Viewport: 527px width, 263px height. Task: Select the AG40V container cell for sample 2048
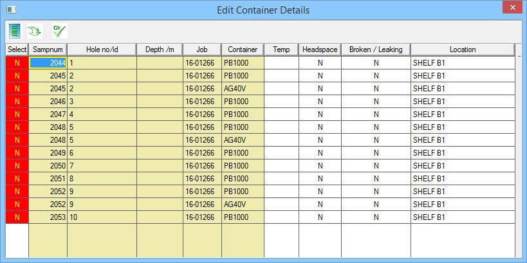[243, 140]
